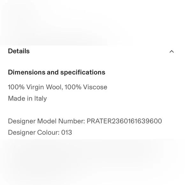
Task: Click the colour code 013
Action: pyautogui.click(x=67, y=132)
